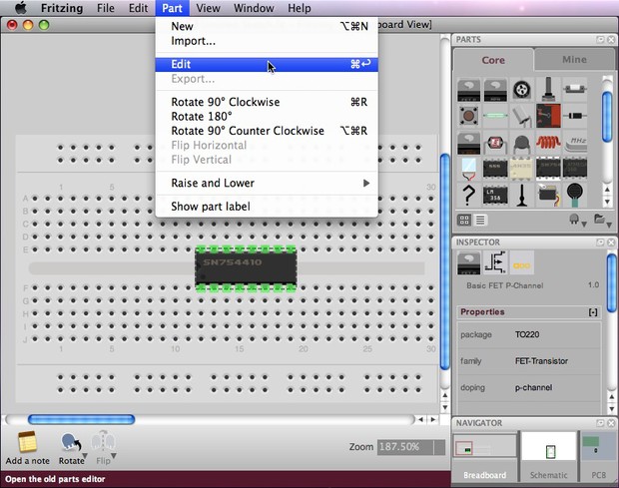Click the vertical canvas scrollbar thumb
This screenshot has height=488, width=619.
445,261
